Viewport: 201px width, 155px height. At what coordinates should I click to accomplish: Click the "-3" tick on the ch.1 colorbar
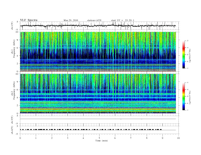pyautogui.click(x=187, y=41)
